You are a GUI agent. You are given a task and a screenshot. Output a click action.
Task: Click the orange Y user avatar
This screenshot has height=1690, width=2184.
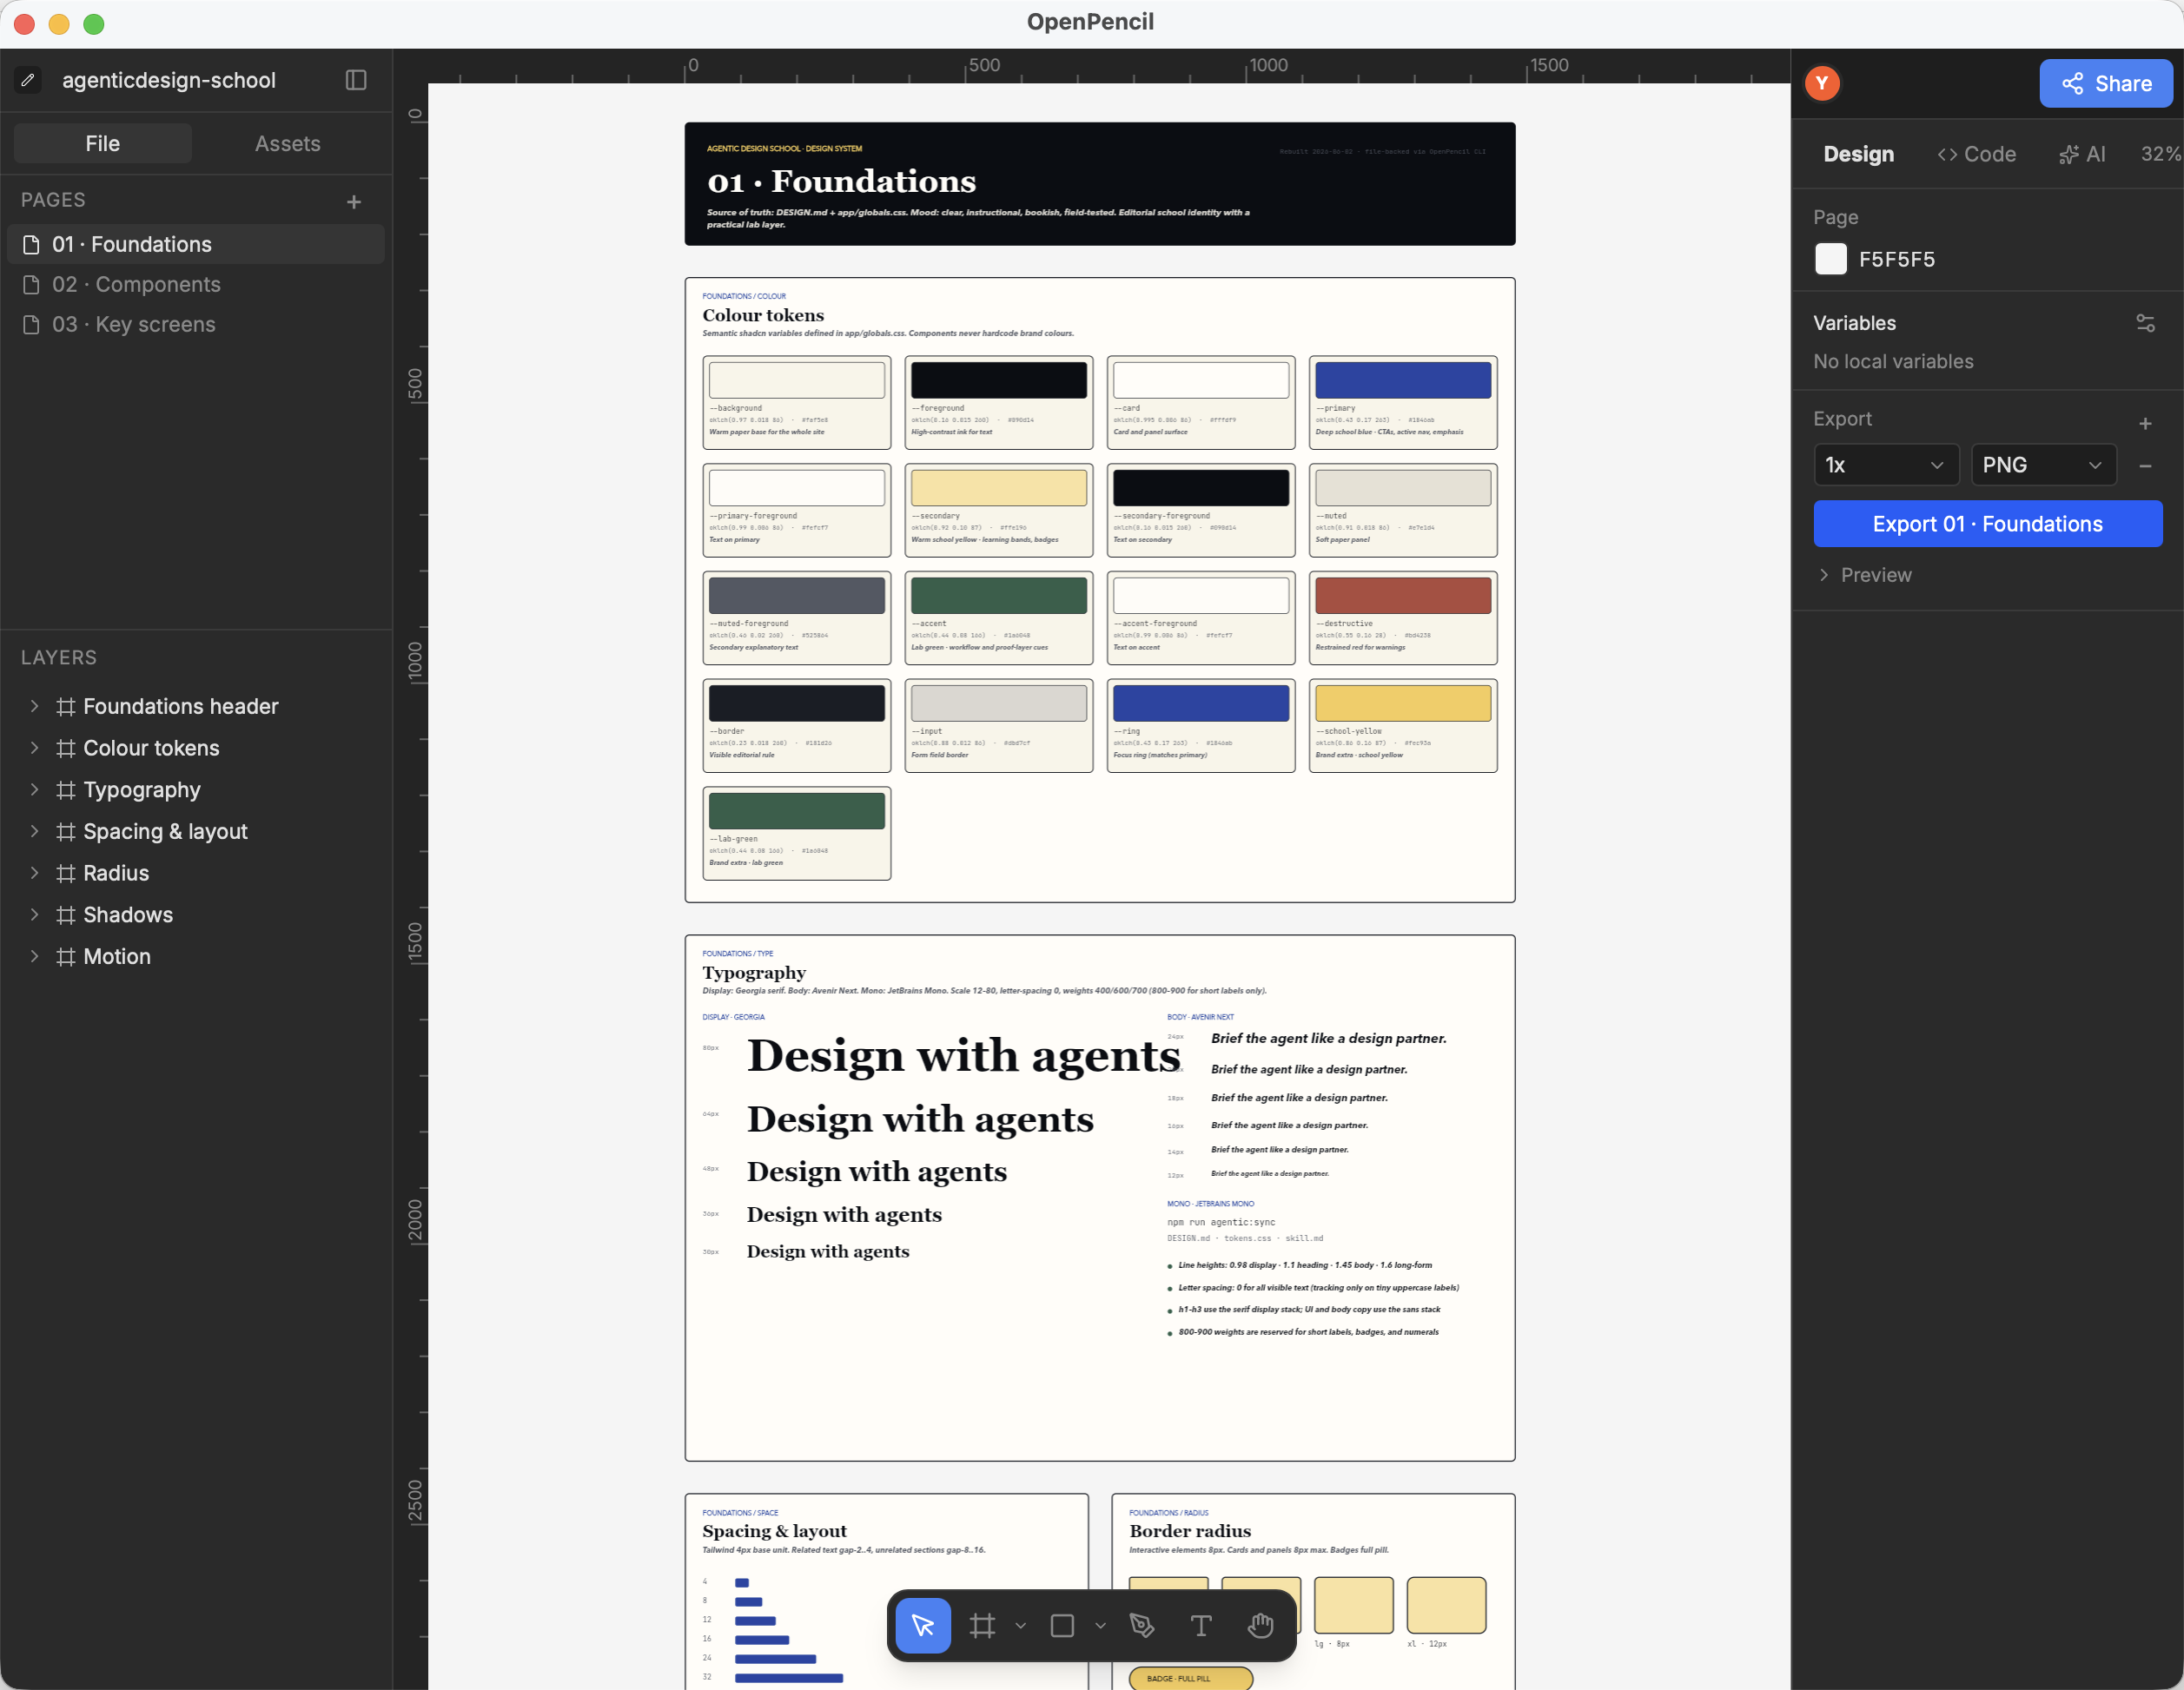click(1821, 83)
